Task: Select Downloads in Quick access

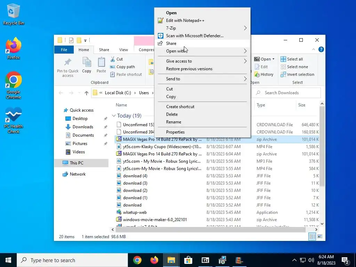Action: click(x=83, y=127)
